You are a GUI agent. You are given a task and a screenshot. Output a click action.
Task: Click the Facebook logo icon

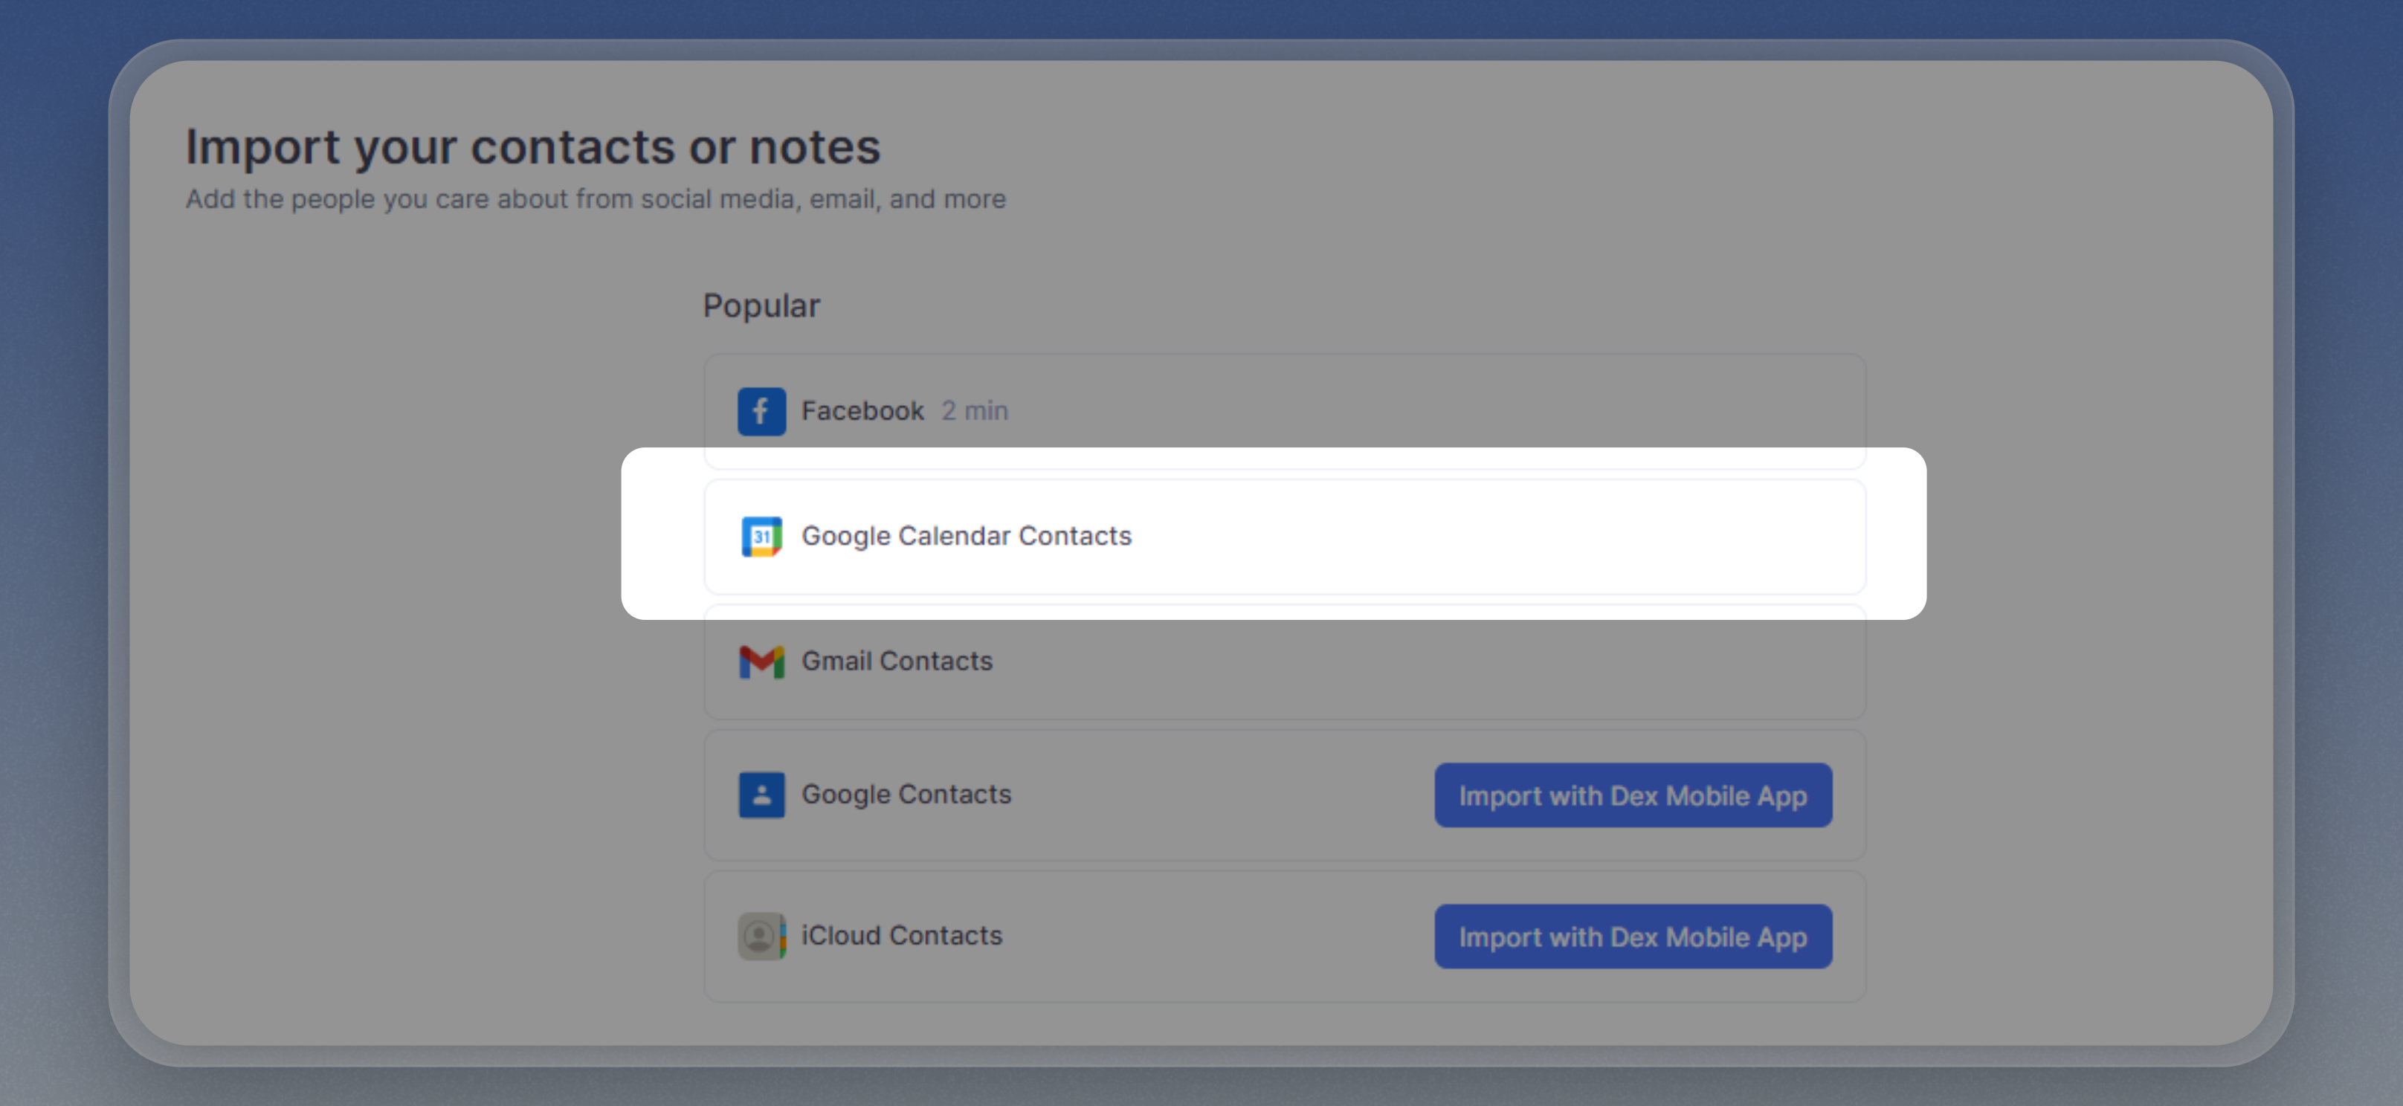(x=761, y=411)
